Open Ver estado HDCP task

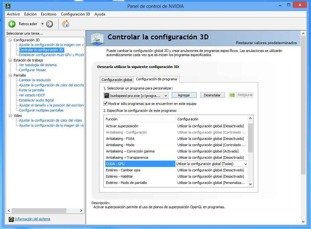click(x=32, y=95)
